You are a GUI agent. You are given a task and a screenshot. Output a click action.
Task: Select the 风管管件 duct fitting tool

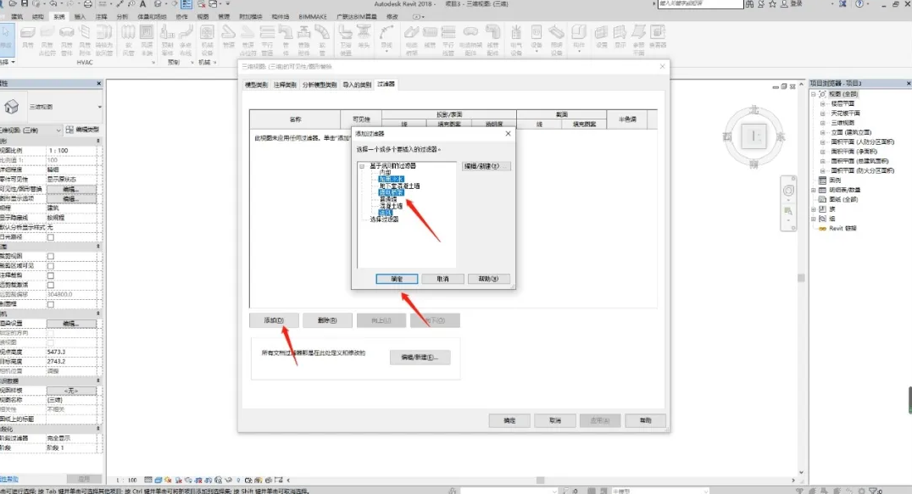[x=66, y=40]
